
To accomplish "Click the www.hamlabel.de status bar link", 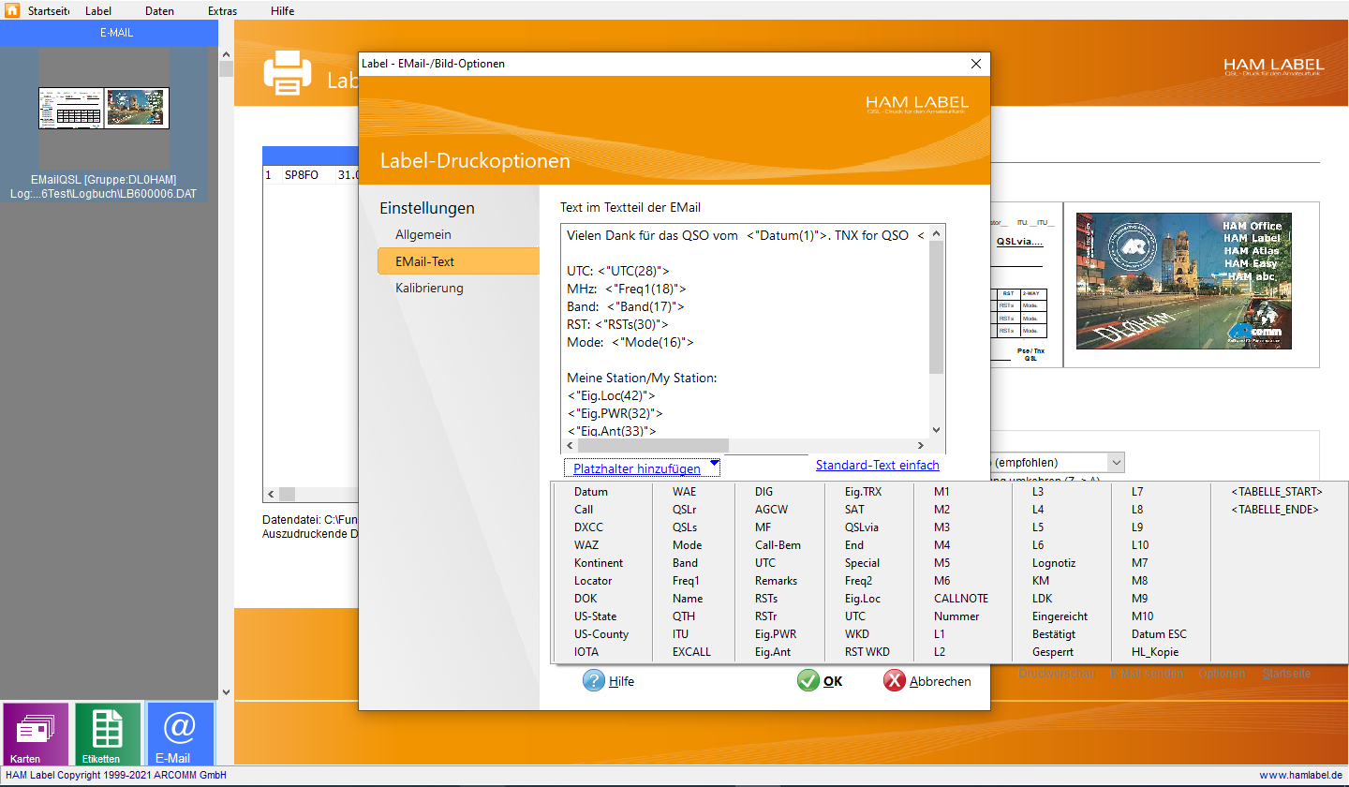I will point(1301,776).
